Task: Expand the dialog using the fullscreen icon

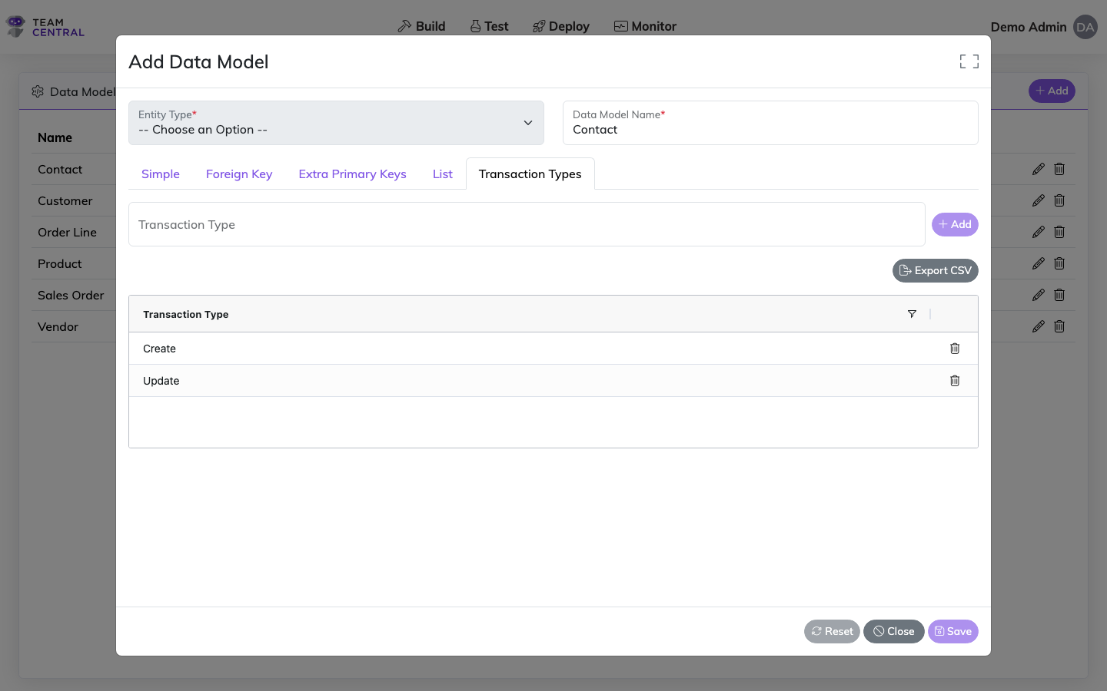Action: pyautogui.click(x=969, y=61)
